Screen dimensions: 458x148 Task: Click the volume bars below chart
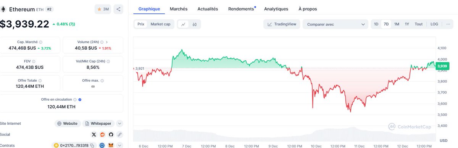coord(284,135)
